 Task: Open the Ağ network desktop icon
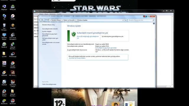pyautogui.click(x=4, y=17)
